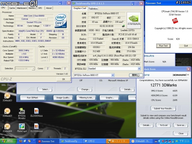Switch to the Validation tab in GPU-Z
Image resolution: width=192 pixels, height=144 pixels.
point(93,8)
